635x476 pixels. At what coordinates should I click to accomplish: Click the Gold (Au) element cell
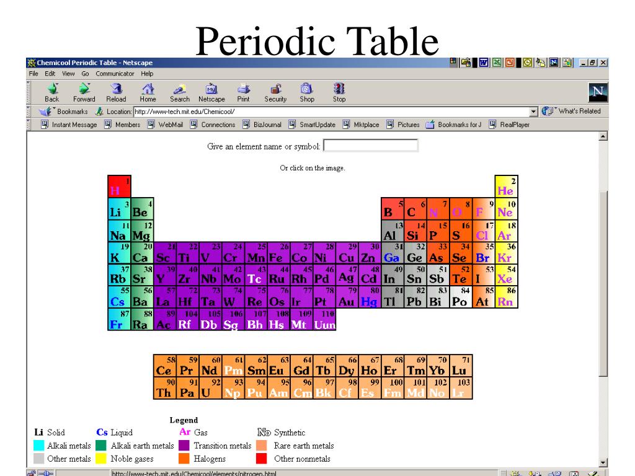tap(347, 297)
